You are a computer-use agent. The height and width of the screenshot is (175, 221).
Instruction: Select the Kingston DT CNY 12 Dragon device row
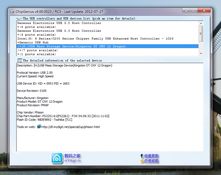coord(107,47)
